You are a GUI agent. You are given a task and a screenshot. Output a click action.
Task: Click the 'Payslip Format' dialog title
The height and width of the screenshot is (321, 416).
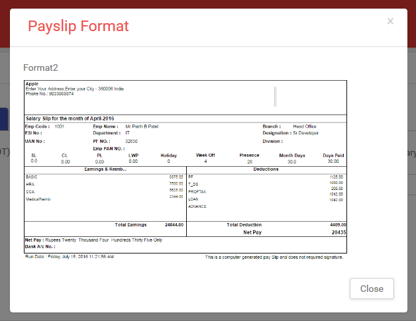(x=78, y=26)
